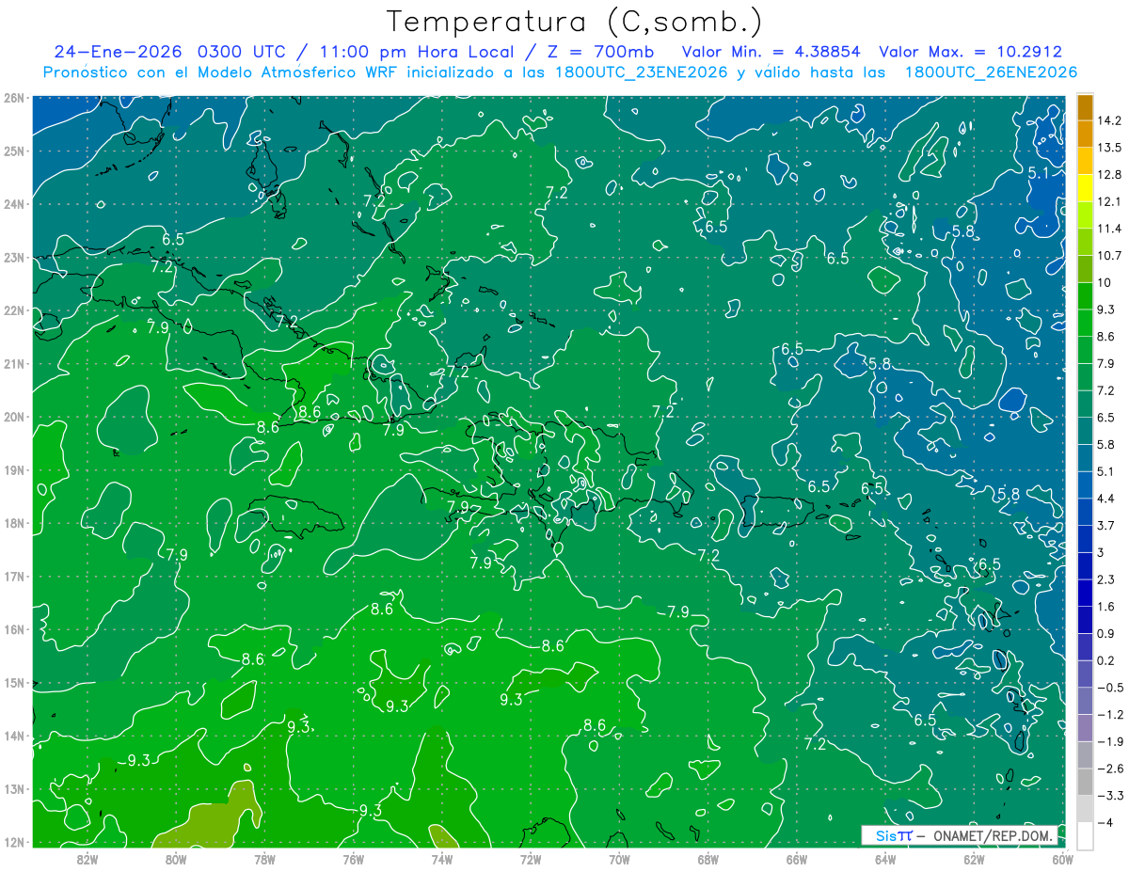This screenshot has height=872, width=1129.
Task: Click the "68W" longitude axis label
Action: click(708, 858)
